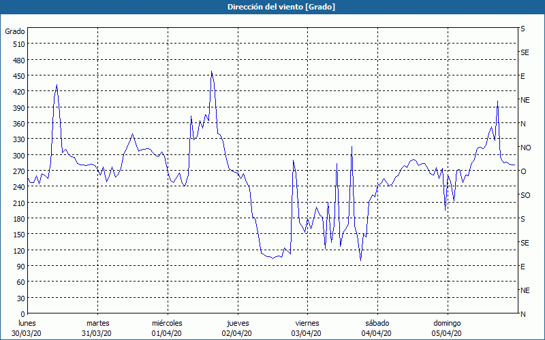
Task: Click the 'NE' compass label beside 30
Action: tap(525, 290)
